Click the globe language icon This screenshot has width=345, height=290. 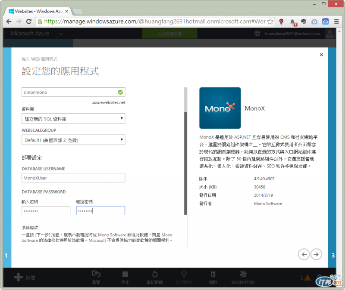(x=257, y=34)
